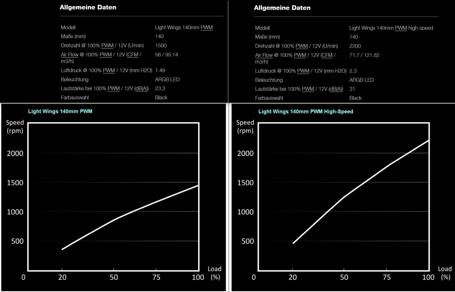455x292 pixels.
Task: Select the 'Beleuchtung' label in the 1500 U/min table
Action: point(75,79)
